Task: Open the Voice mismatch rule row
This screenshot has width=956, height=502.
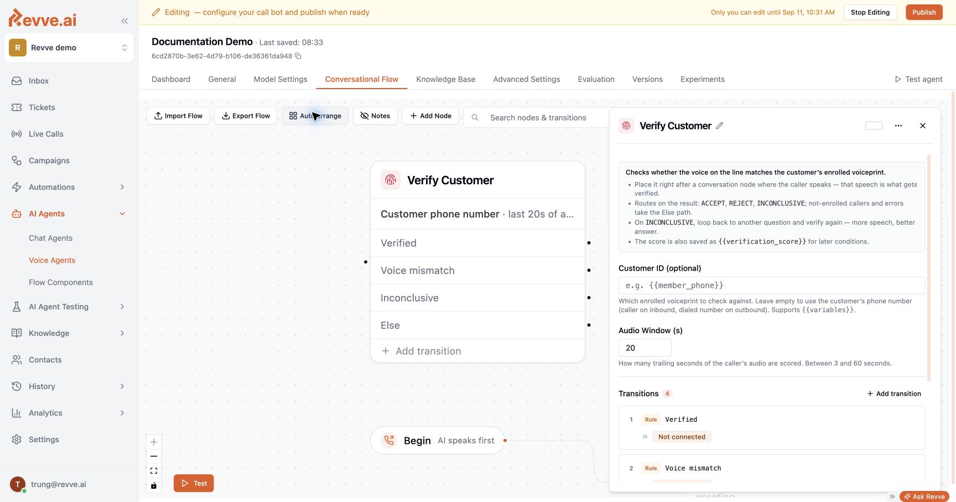Action: click(x=772, y=468)
